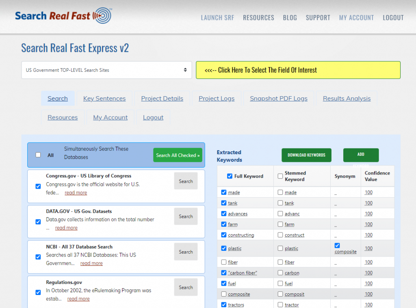The width and height of the screenshot is (416, 308).
Task: Uncheck the 'composite' synonym checkbox
Action: coord(337,246)
